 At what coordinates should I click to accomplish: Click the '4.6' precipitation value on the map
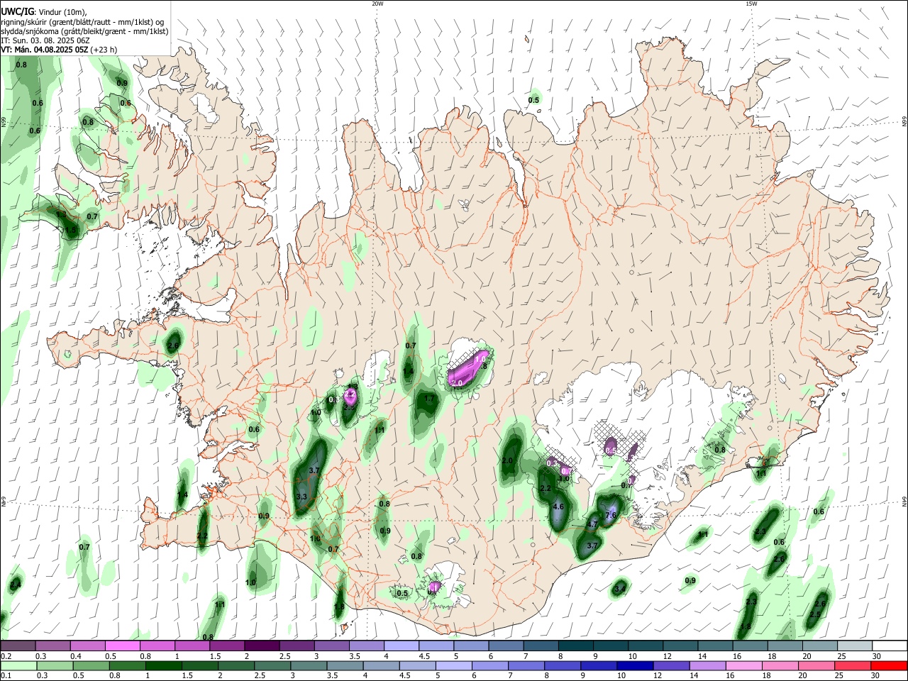(558, 506)
